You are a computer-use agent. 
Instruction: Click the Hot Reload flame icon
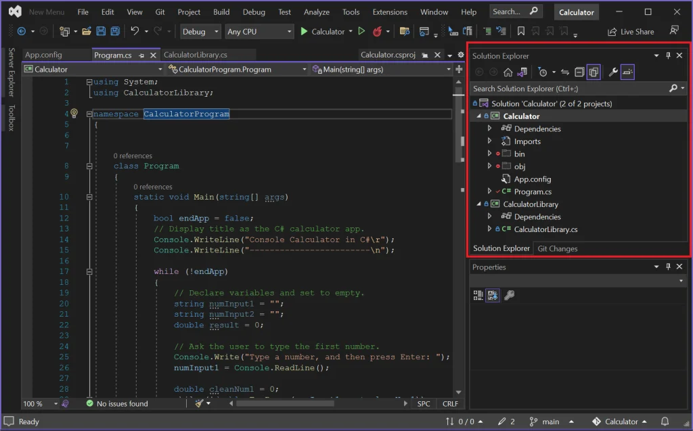377,31
